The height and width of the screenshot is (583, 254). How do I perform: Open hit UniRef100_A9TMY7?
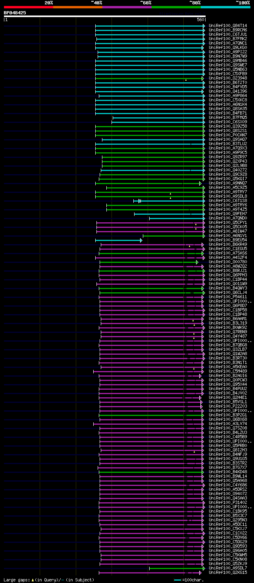coord(228,192)
